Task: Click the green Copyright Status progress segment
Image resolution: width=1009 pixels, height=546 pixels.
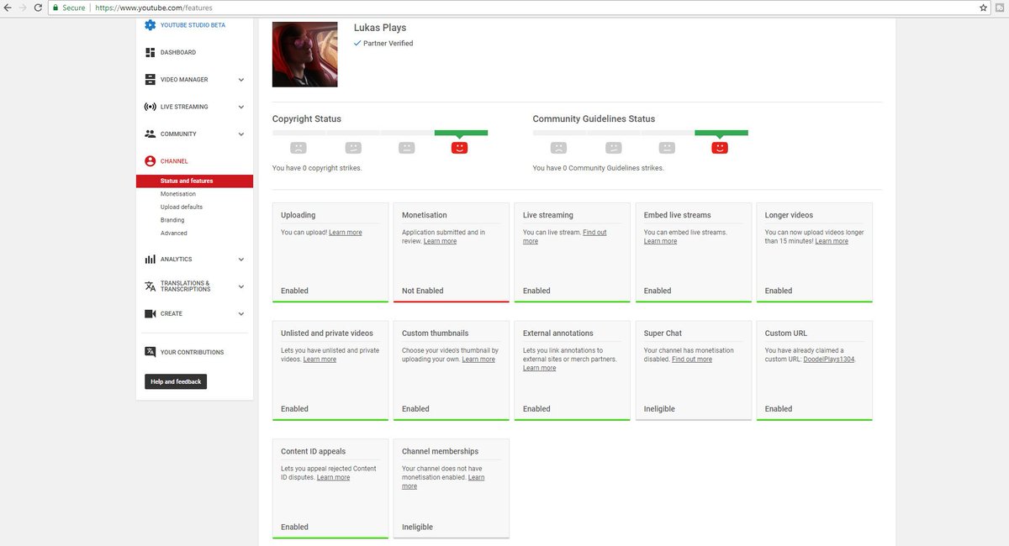Action: (461, 132)
